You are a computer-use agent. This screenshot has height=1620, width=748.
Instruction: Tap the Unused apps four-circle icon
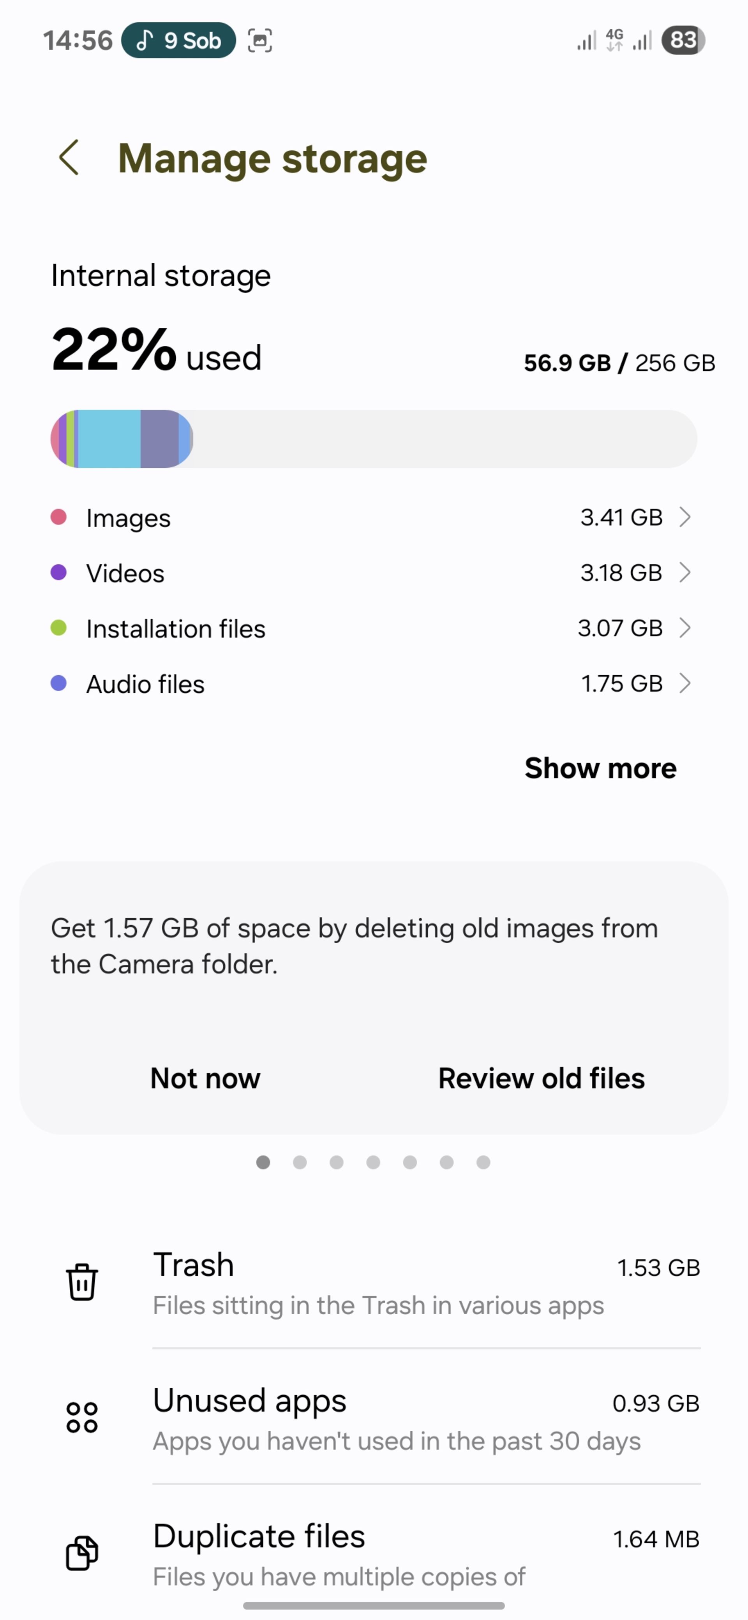pyautogui.click(x=82, y=1417)
